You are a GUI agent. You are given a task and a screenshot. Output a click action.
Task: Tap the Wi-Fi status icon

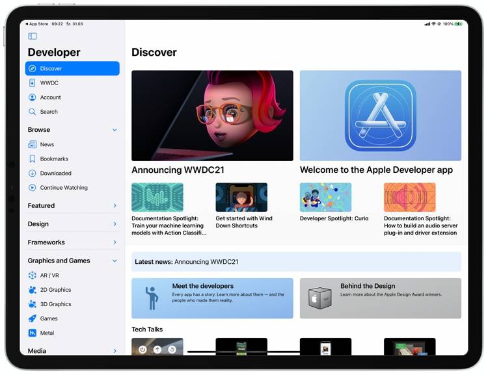point(433,24)
